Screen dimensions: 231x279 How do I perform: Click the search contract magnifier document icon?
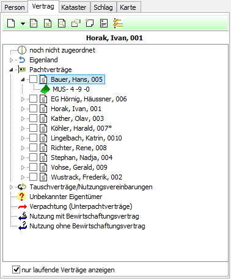pos(62,23)
